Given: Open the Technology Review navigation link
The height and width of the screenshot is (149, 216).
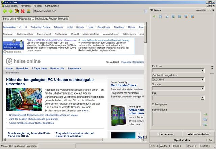Looking at the screenshot, I should click(x=40, y=27).
